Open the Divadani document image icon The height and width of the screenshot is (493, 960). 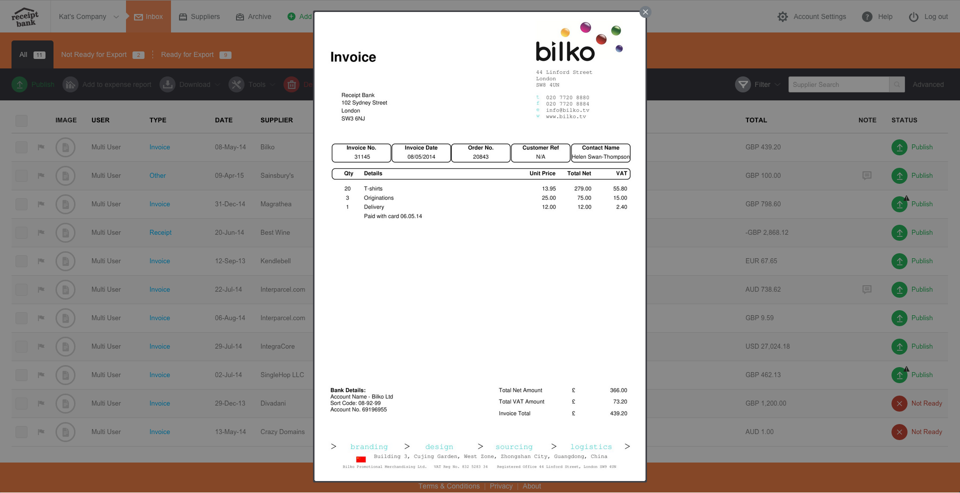[65, 404]
